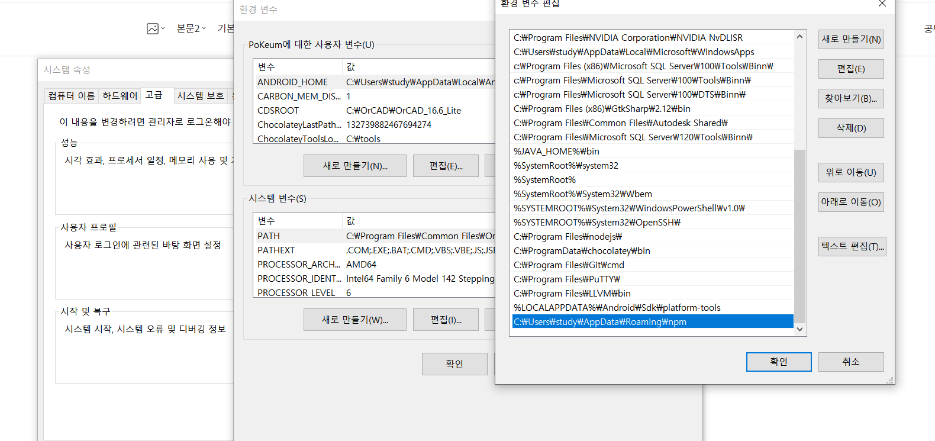
Task: Select the PuTTY path entry
Action: pos(652,279)
